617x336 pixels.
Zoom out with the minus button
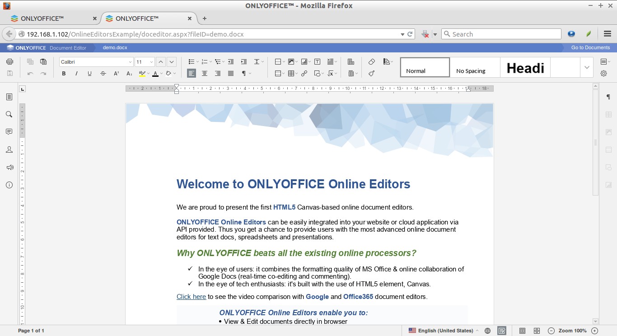[551, 331]
